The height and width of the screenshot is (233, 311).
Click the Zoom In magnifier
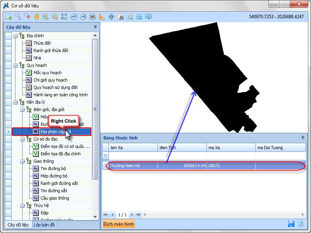46,17
